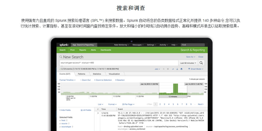Go to results page 7
The width and height of the screenshot is (262, 131).
click(182, 104)
